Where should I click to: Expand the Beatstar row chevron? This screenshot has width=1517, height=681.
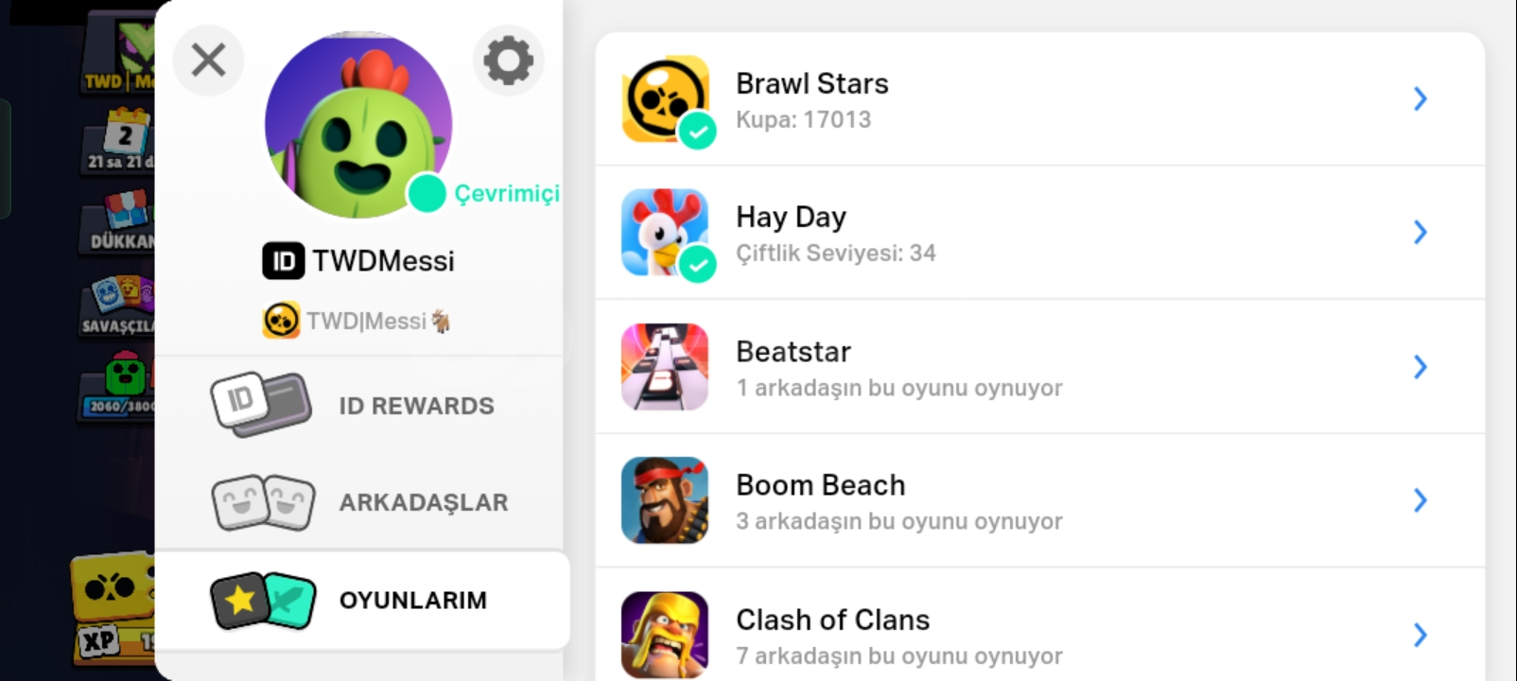pos(1420,367)
